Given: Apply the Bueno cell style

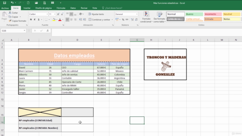Looking at the screenshot, I should click(194, 14).
